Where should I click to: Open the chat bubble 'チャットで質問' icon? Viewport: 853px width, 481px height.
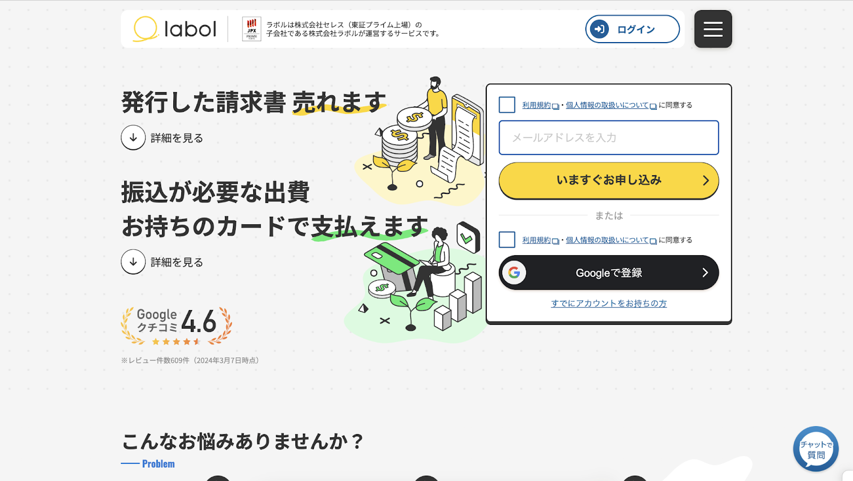pos(816,449)
